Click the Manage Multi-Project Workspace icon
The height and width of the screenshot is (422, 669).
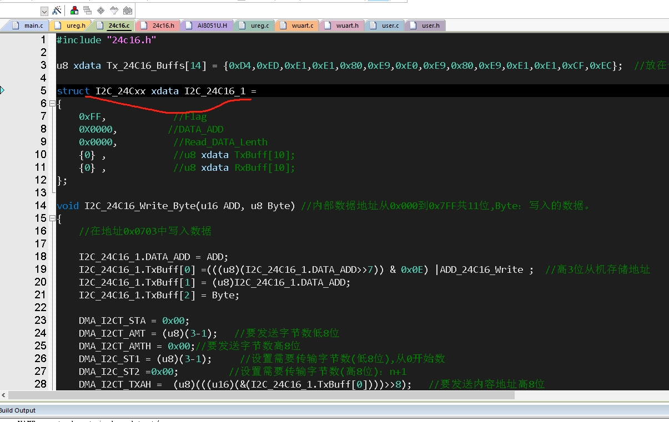point(87,10)
